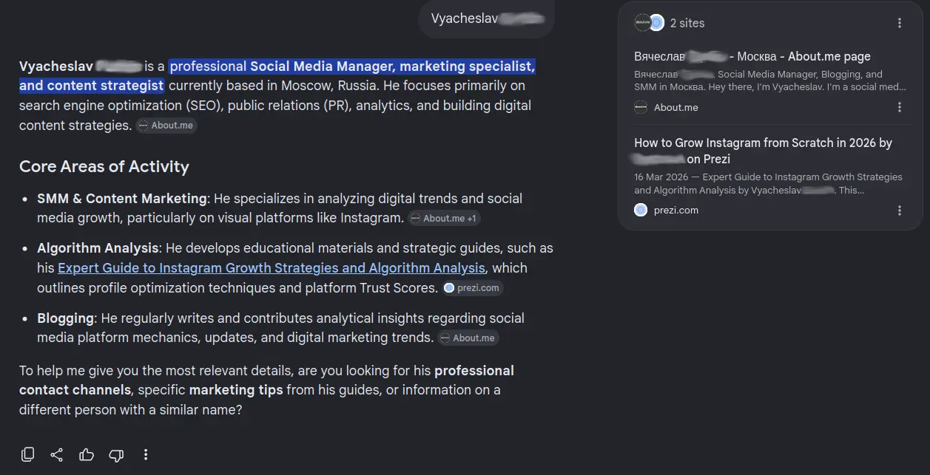Click the About.me favicon in the sources panel
Viewport: 930px width, 475px height.
click(x=641, y=107)
